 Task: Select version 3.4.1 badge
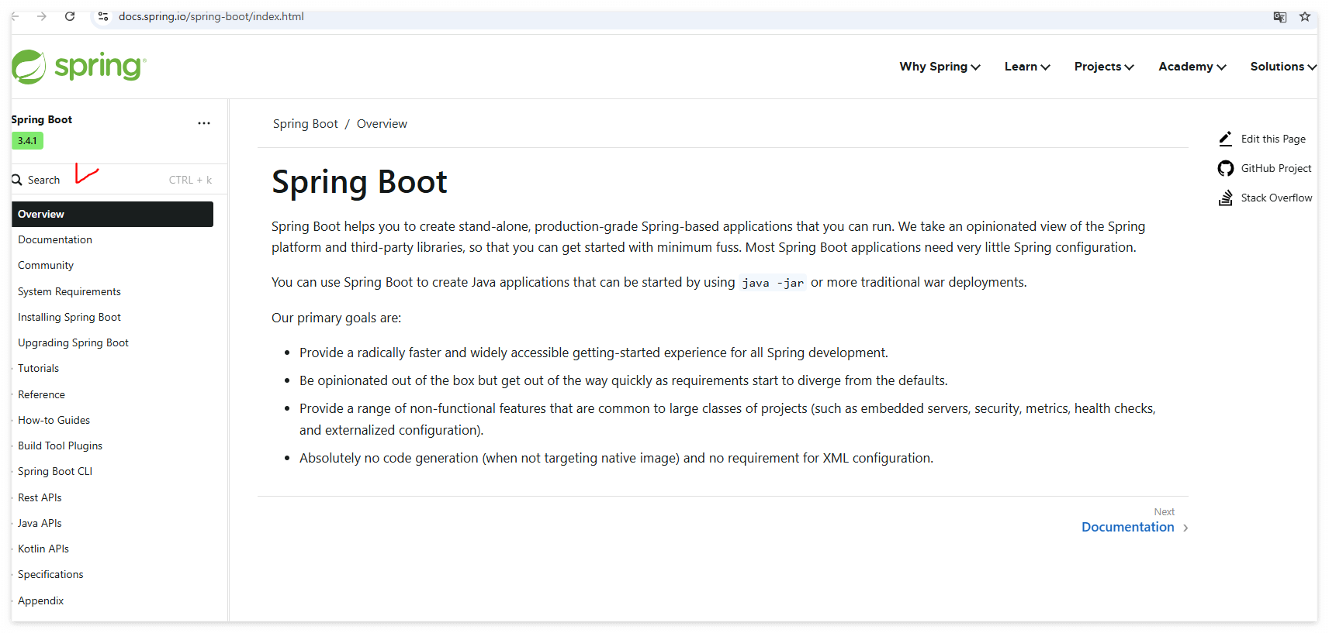tap(27, 141)
